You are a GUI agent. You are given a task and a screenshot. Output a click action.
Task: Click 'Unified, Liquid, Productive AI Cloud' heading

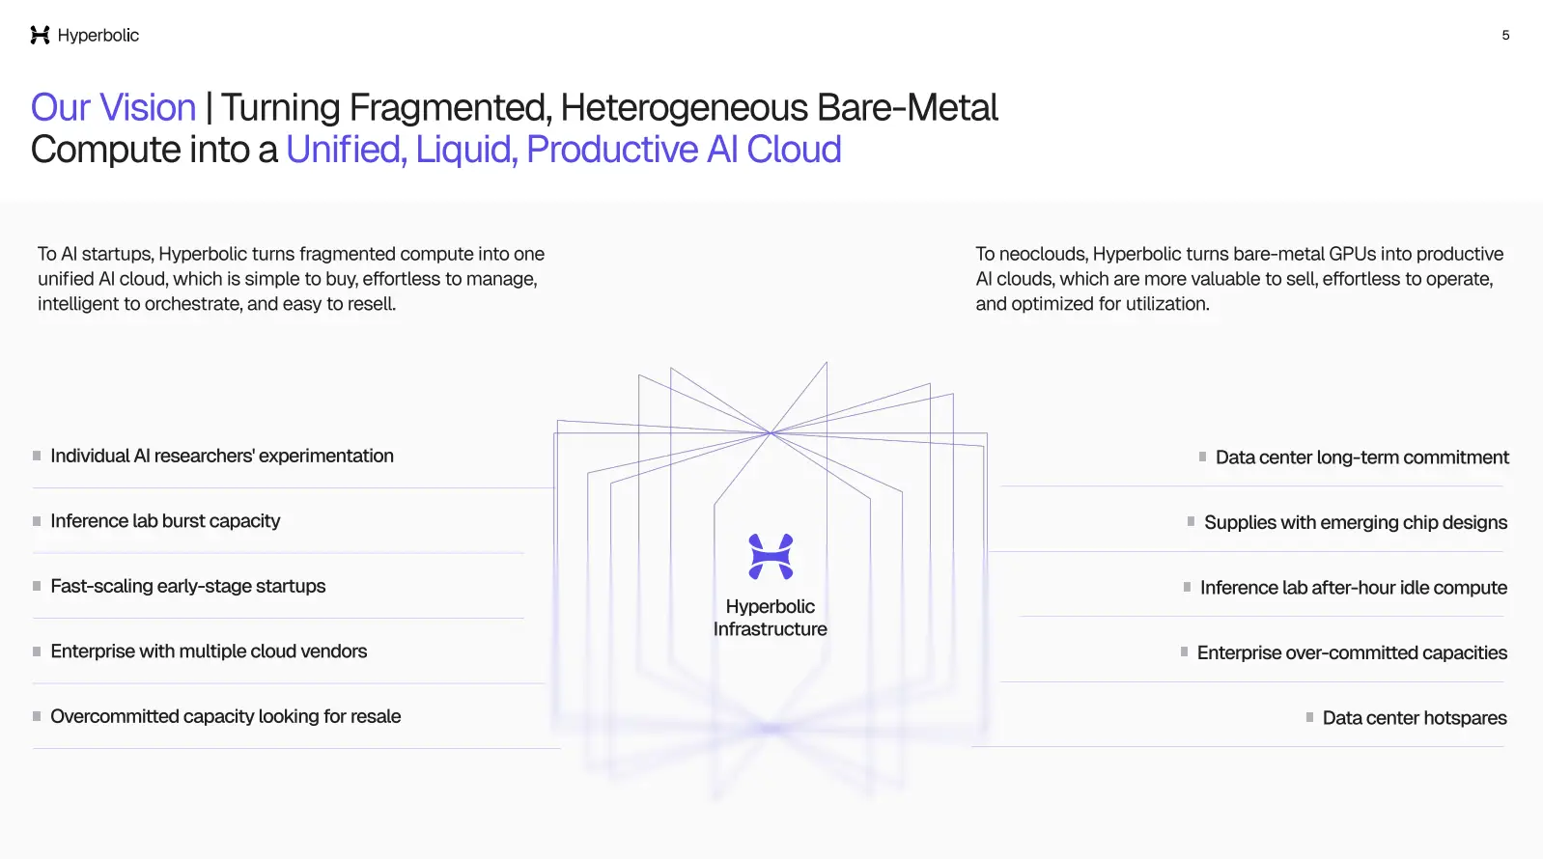point(564,150)
